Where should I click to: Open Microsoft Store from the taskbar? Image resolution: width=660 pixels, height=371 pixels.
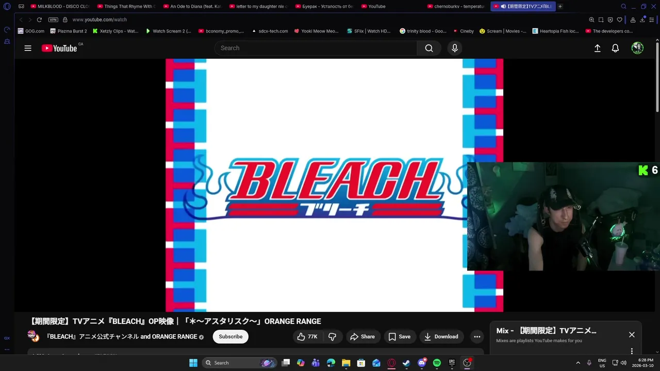[x=361, y=363]
